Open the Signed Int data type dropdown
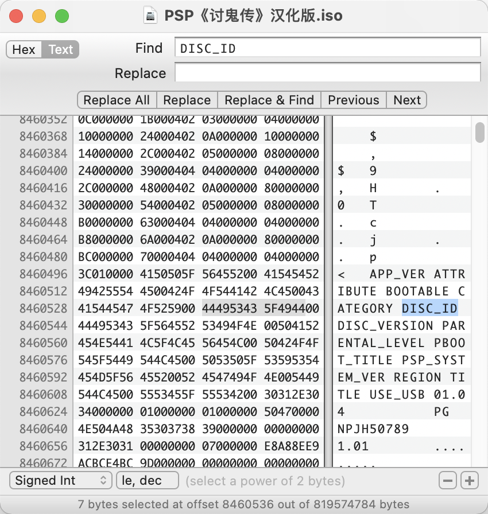488x514 pixels. click(60, 480)
